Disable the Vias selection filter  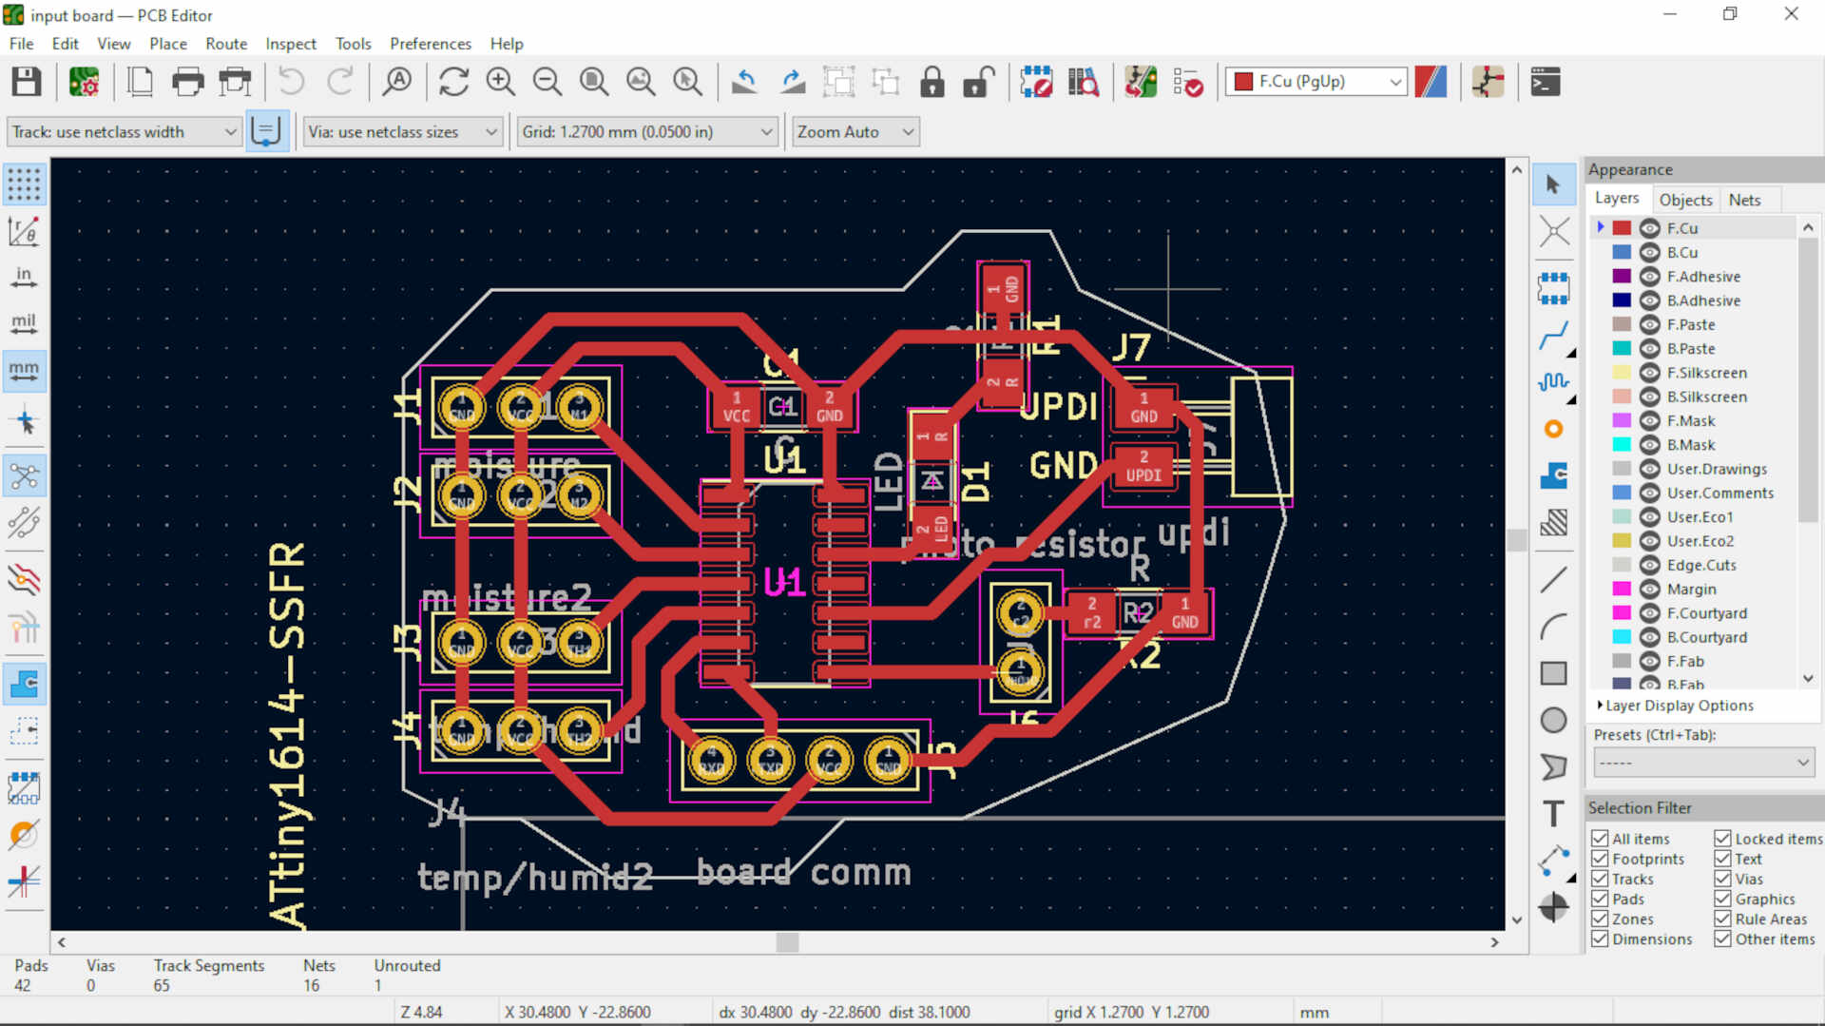(1723, 878)
